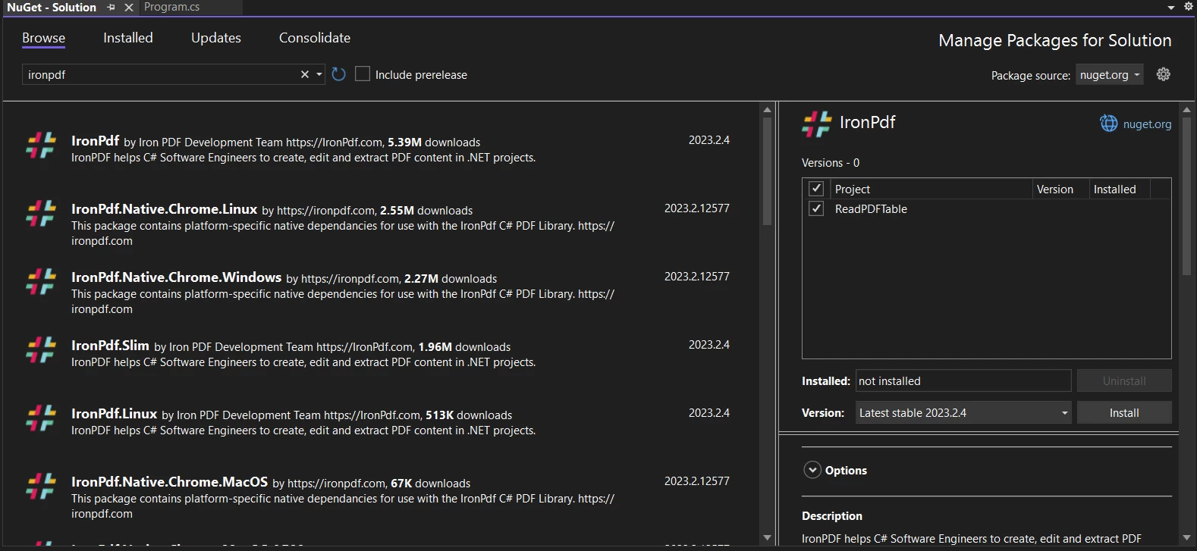Refresh the package search results

(339, 74)
